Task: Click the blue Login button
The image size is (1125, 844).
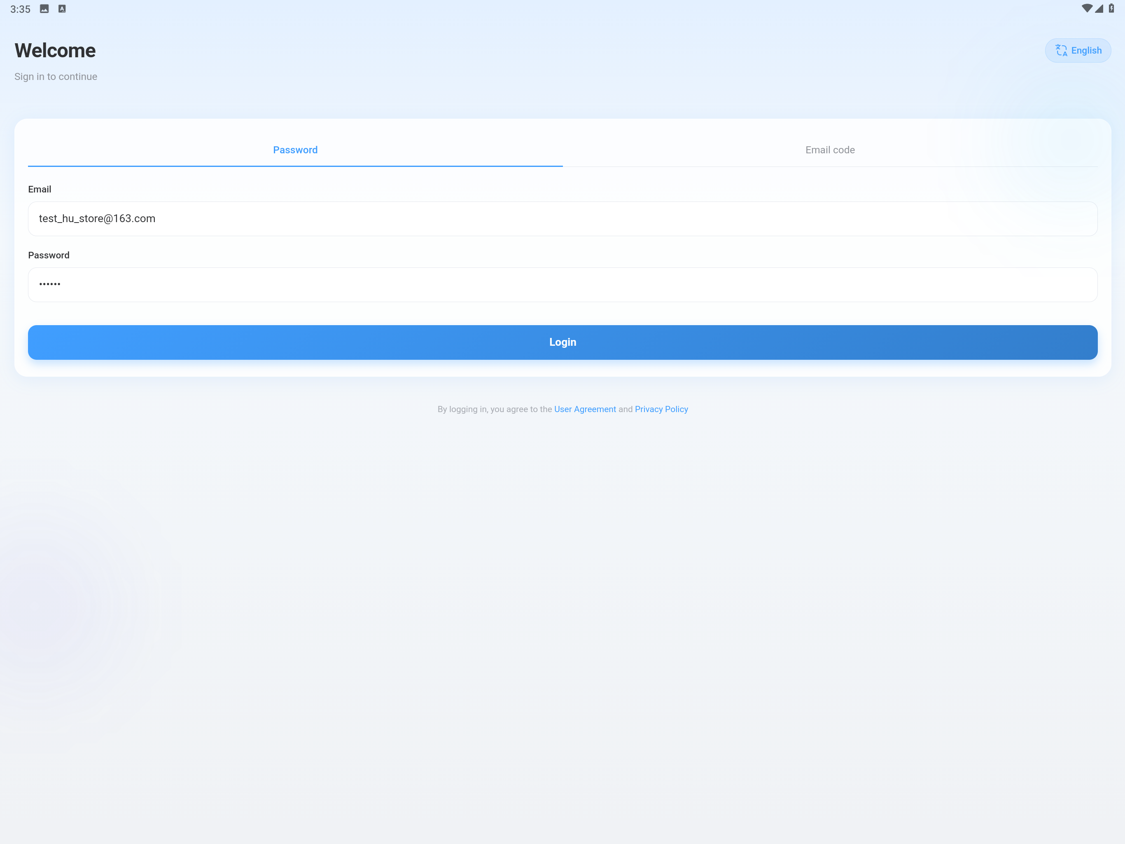Action: (x=562, y=342)
